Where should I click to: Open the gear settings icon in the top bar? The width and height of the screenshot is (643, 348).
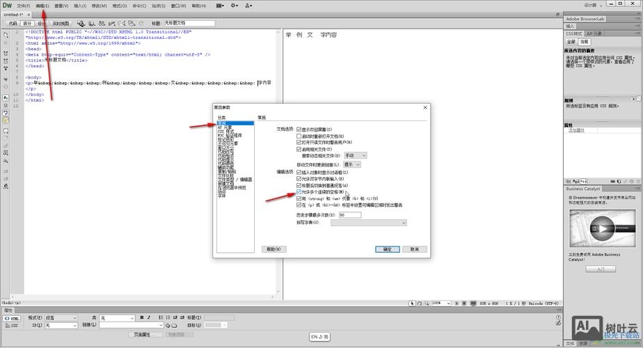[235, 6]
